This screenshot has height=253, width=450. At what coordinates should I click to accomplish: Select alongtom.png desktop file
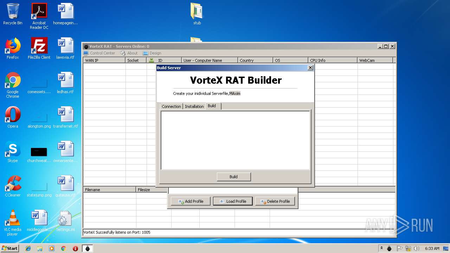pos(39,119)
